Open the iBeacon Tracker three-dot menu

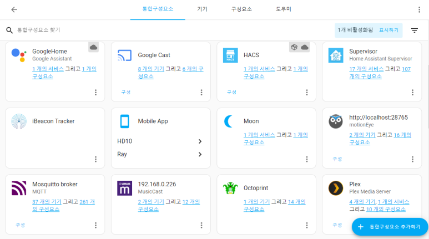point(96,159)
